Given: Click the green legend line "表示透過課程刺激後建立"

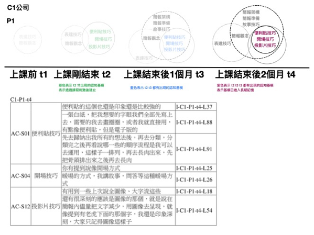Looking at the screenshot, I should (77, 90).
